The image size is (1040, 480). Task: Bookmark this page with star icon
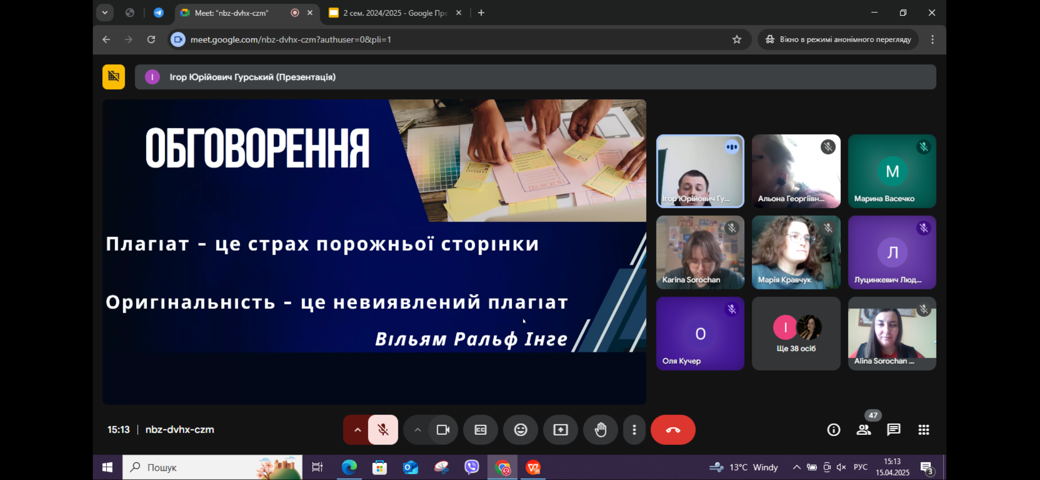pyautogui.click(x=736, y=39)
